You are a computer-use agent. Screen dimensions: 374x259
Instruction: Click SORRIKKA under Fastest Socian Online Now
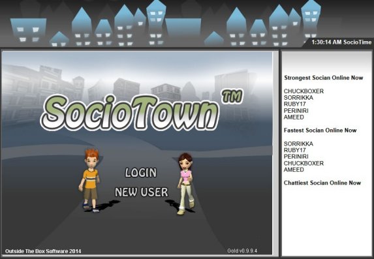[298, 144]
